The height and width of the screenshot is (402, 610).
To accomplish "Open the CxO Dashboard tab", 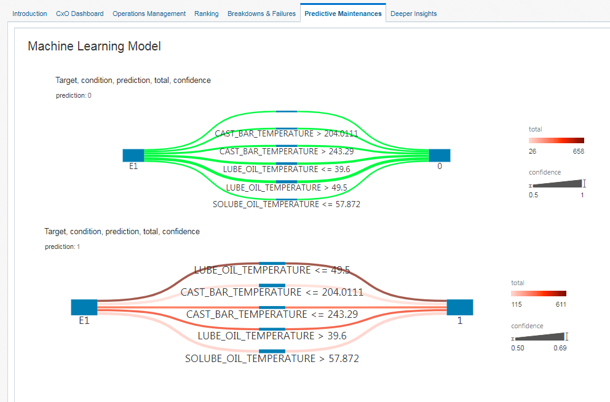I will tap(79, 13).
